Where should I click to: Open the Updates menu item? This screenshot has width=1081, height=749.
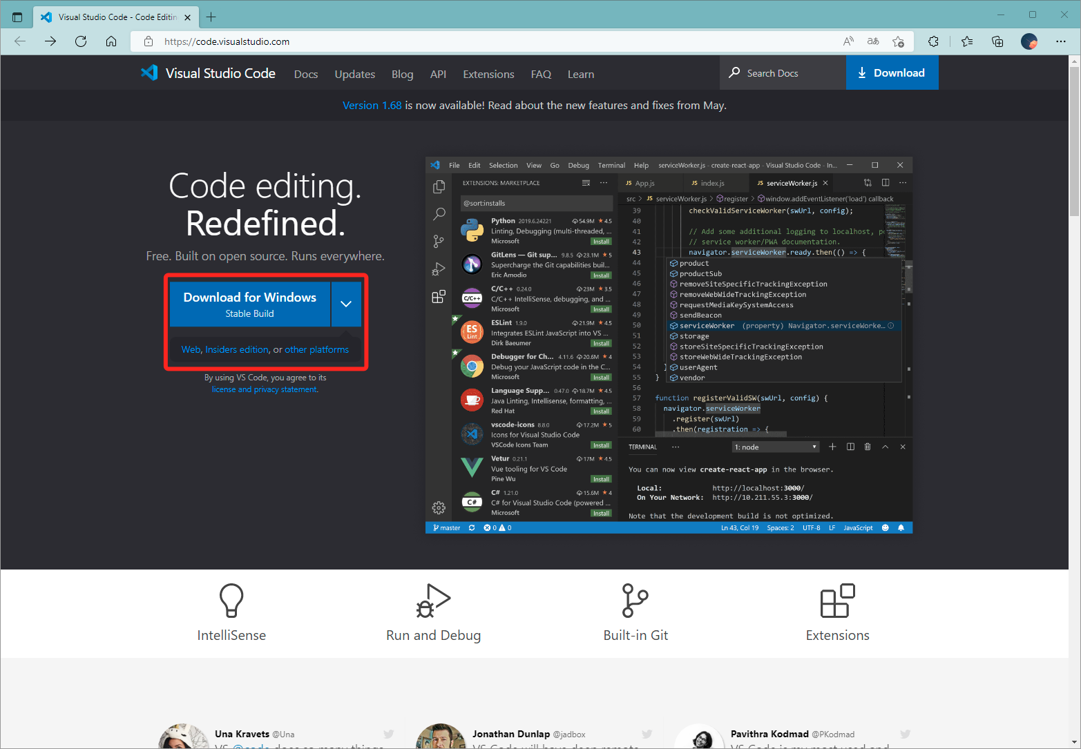click(355, 74)
